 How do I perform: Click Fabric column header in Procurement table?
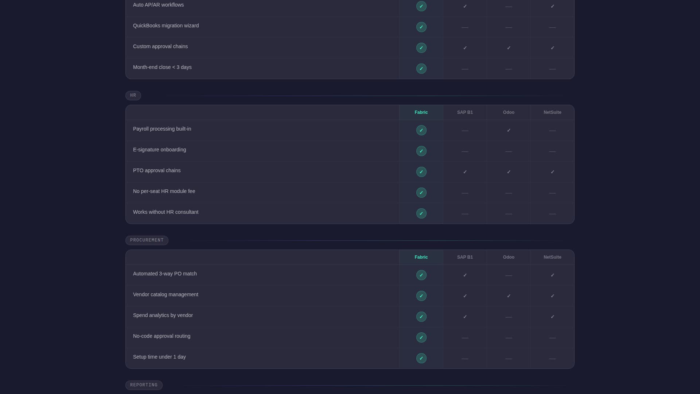421,257
